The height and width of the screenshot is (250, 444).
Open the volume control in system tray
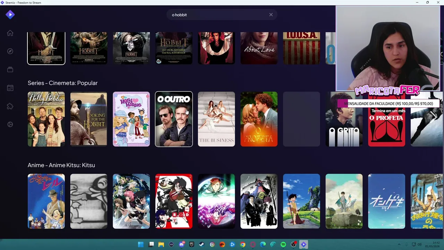[420, 244]
